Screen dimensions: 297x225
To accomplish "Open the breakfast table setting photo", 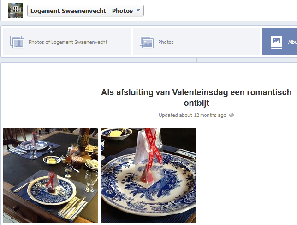I will click(51, 176).
